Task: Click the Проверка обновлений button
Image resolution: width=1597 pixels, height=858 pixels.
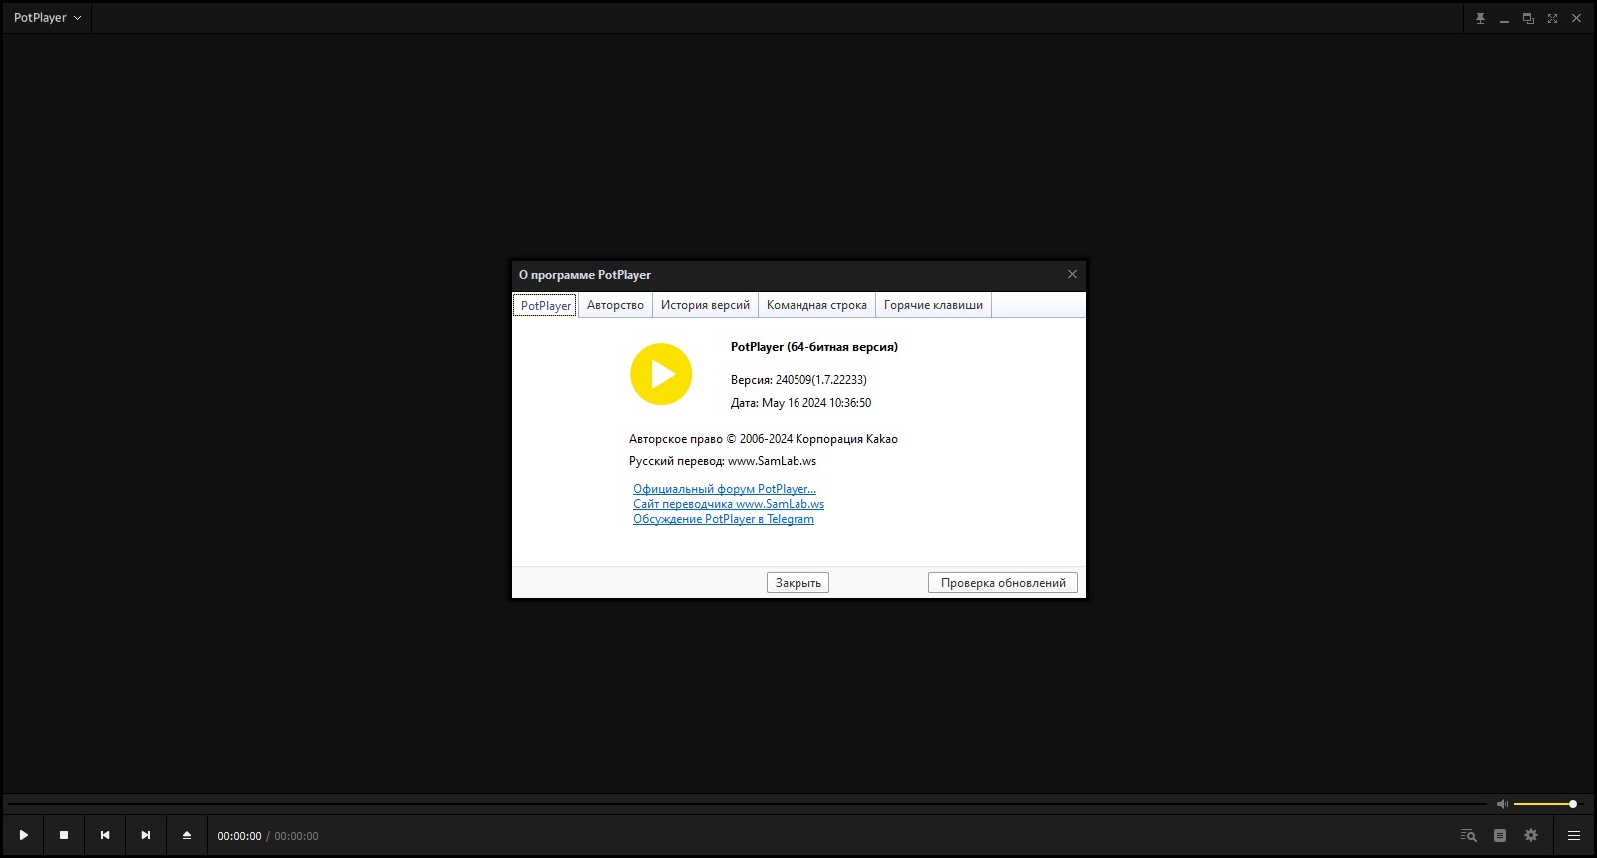Action: point(1002,583)
